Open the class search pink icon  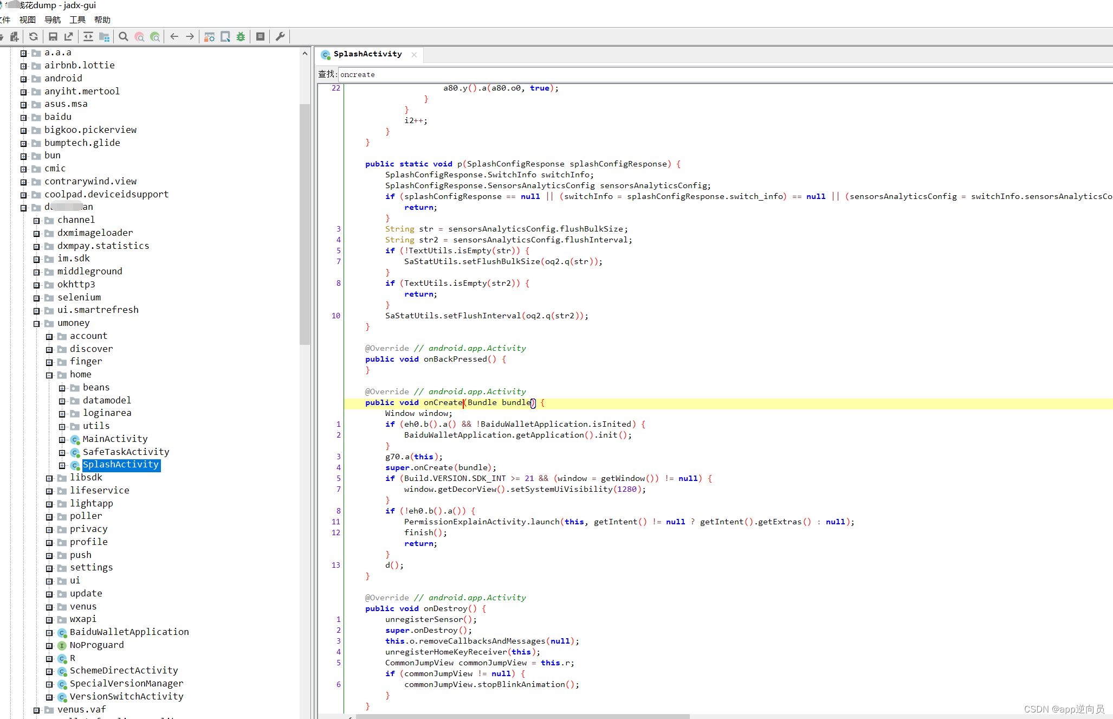[139, 36]
